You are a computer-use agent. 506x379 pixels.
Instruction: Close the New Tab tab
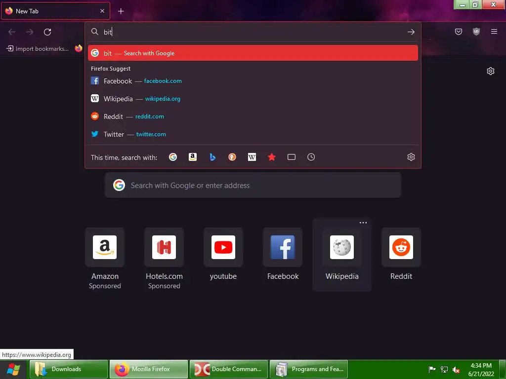pos(102,11)
